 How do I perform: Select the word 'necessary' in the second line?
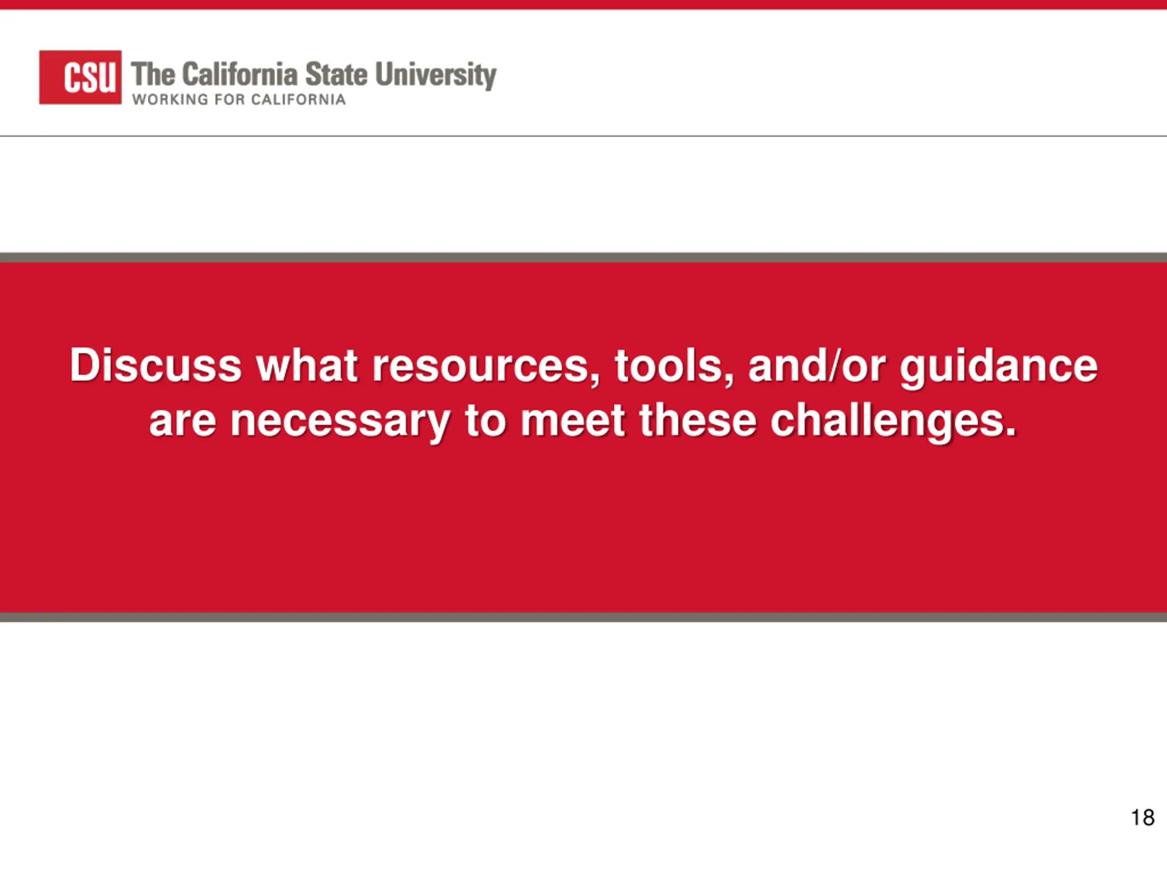[x=341, y=422]
